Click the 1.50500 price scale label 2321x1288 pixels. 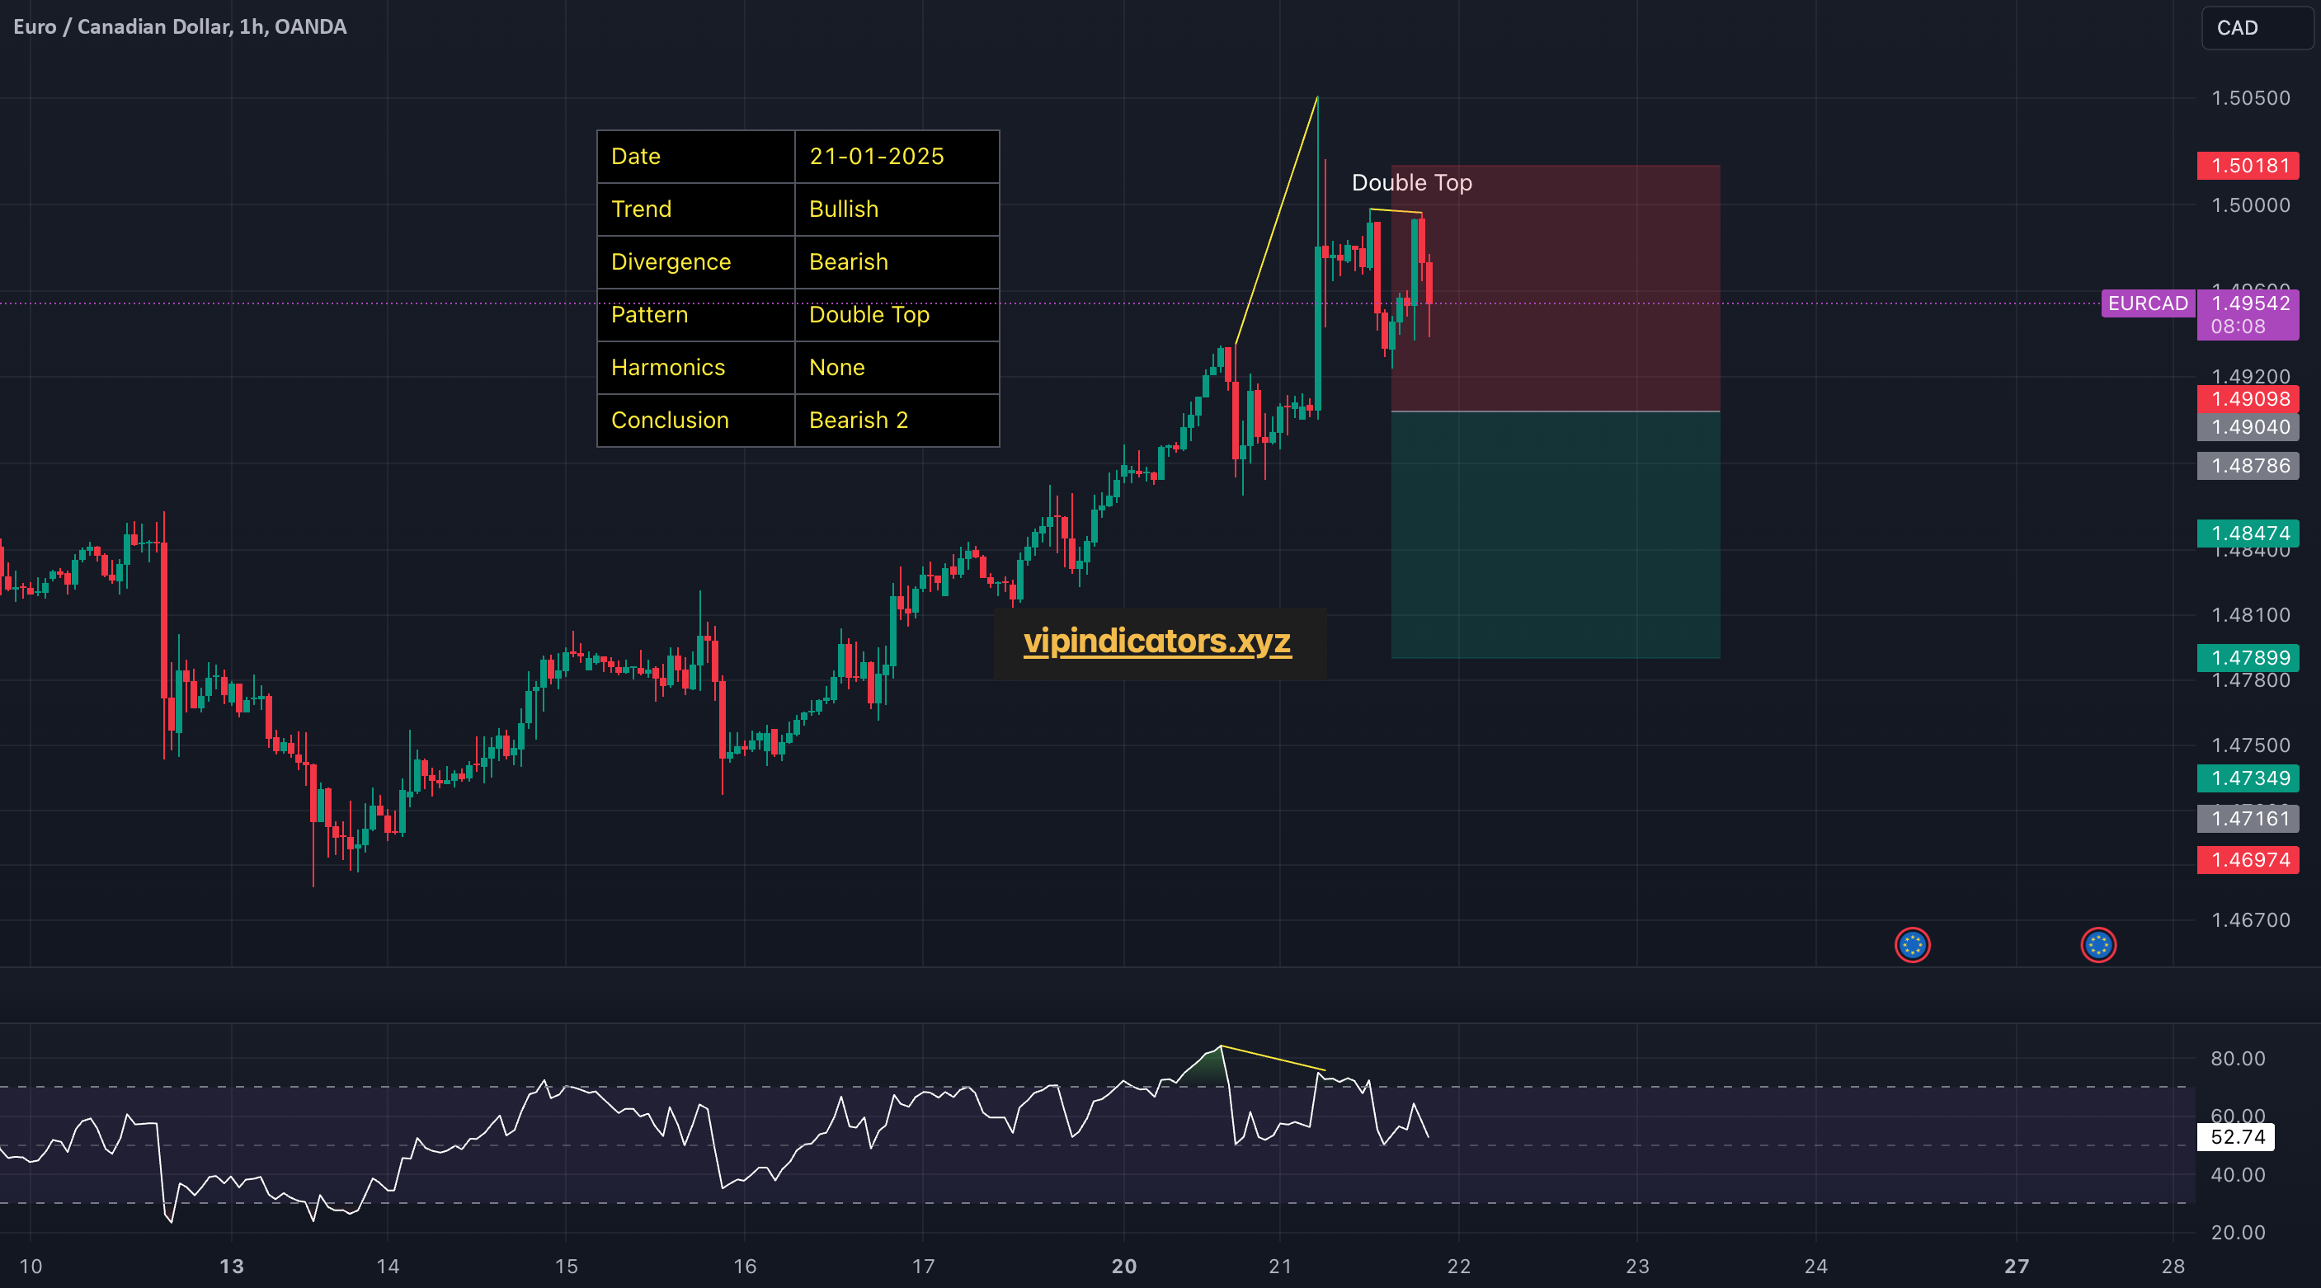click(x=2250, y=98)
